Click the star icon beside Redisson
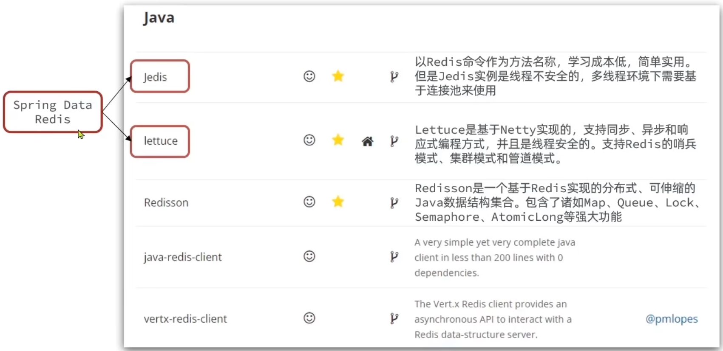 (x=338, y=202)
